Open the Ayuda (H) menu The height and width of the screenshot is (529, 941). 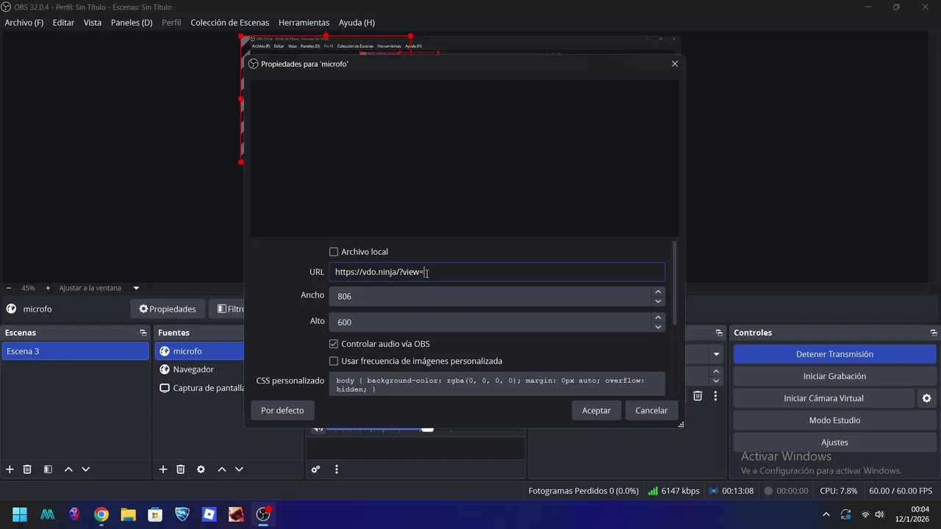pos(357,23)
